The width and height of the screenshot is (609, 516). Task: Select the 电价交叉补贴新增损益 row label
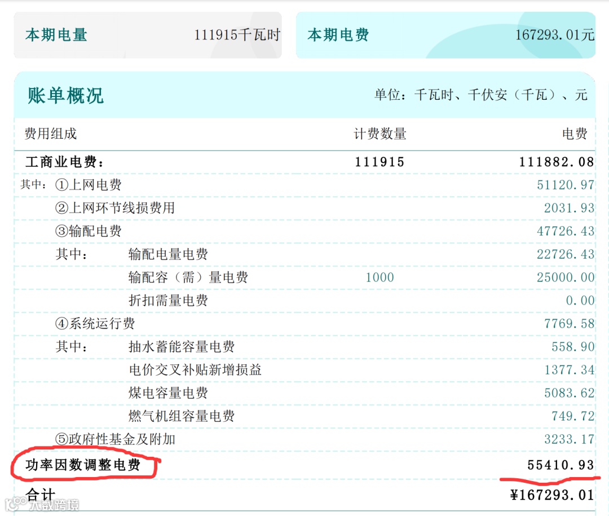195,370
